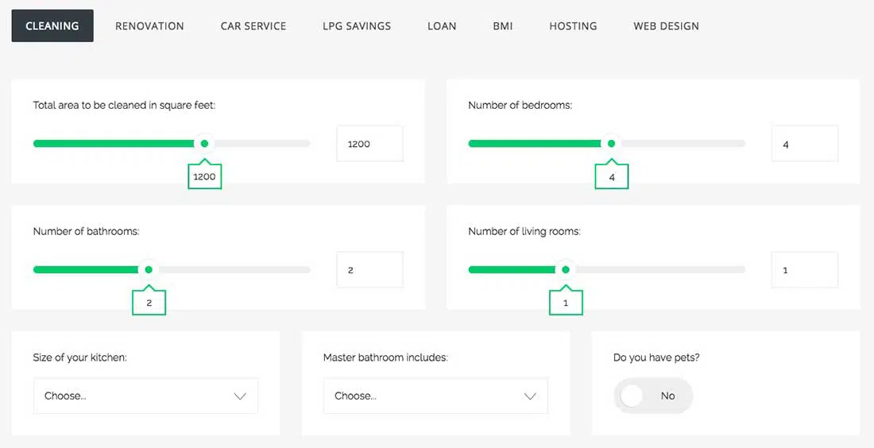This screenshot has width=874, height=448.
Task: Switch to the Hosting tab
Action: [573, 25]
